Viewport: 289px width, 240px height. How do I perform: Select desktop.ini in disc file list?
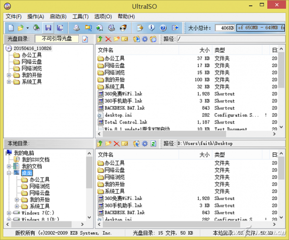click(118, 115)
